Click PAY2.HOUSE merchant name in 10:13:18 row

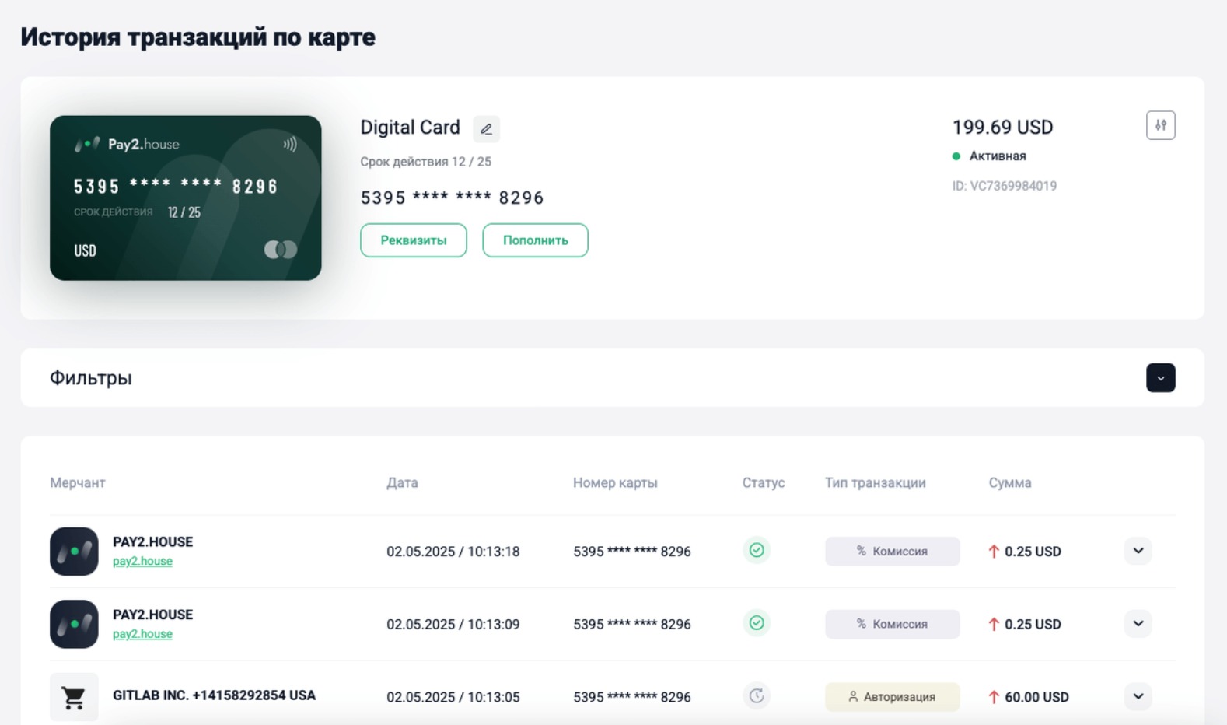(152, 542)
